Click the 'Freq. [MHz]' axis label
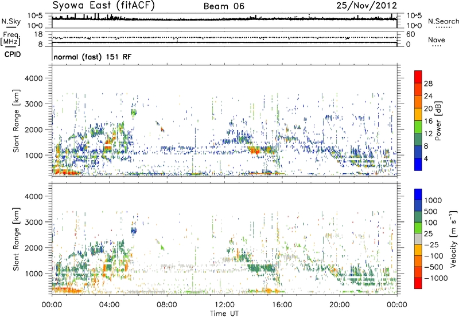 pyautogui.click(x=10, y=39)
